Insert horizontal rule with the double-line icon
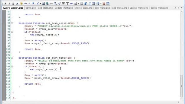The height and width of the screenshot is (104, 185). pyautogui.click(x=51, y=3)
